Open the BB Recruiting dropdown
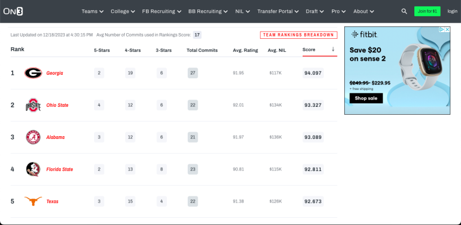This screenshot has height=225, width=461. coord(208,11)
